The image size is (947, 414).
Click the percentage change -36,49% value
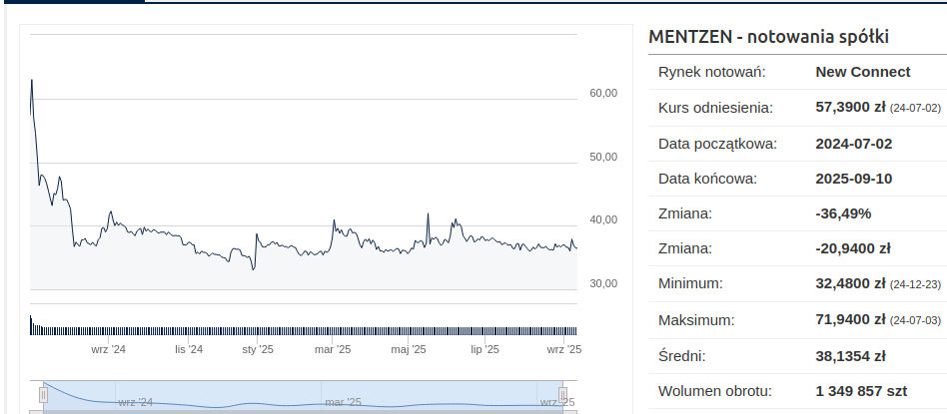click(x=843, y=213)
